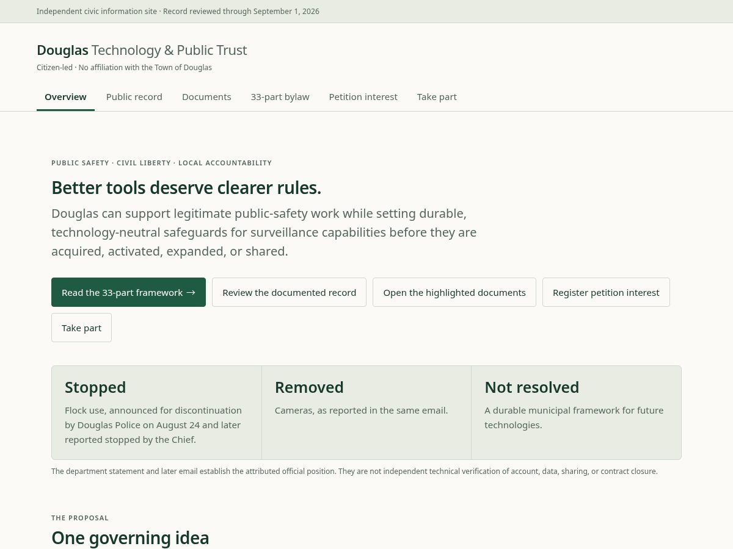
Task: Click 'A durable municipal framework' description
Action: pyautogui.click(x=574, y=418)
